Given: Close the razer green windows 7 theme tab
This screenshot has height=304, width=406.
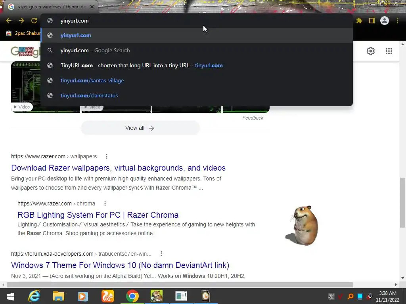Looking at the screenshot, I should coord(92,7).
